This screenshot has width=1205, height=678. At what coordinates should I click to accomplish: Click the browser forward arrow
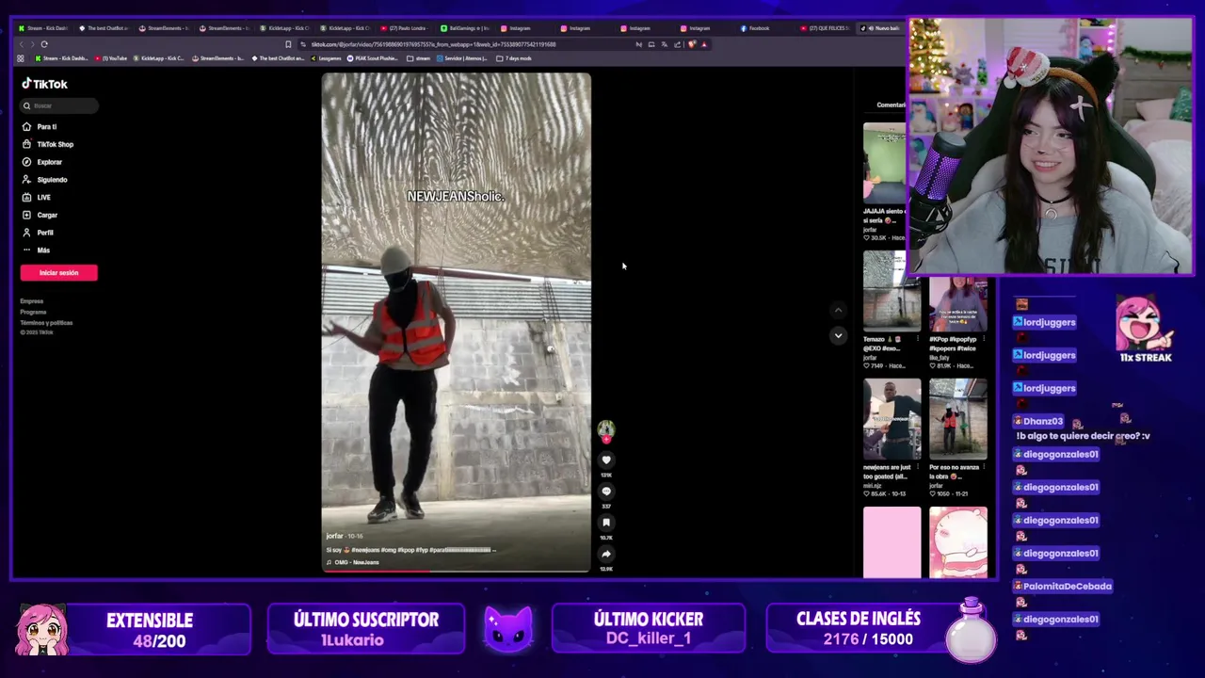(x=32, y=44)
